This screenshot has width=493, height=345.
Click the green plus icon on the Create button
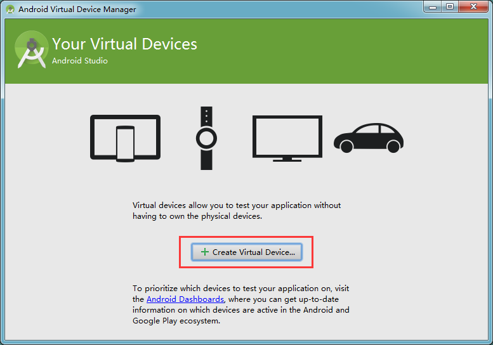click(x=204, y=252)
